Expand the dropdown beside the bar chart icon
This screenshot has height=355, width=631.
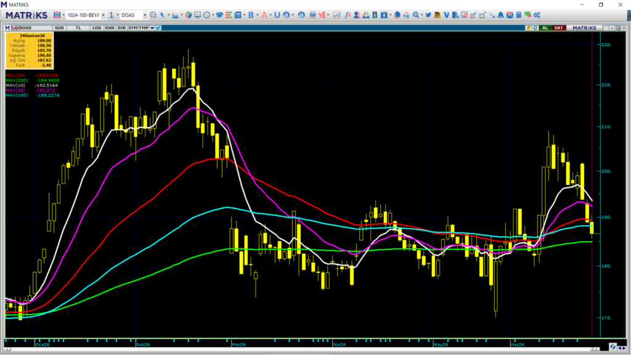tap(182, 15)
